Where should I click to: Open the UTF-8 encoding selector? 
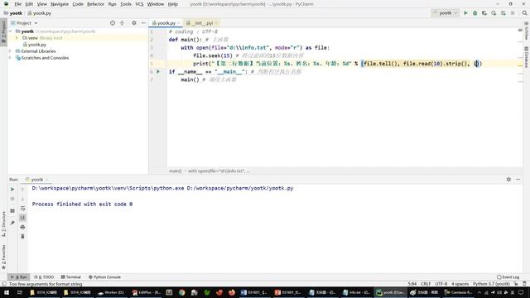tap(441, 284)
